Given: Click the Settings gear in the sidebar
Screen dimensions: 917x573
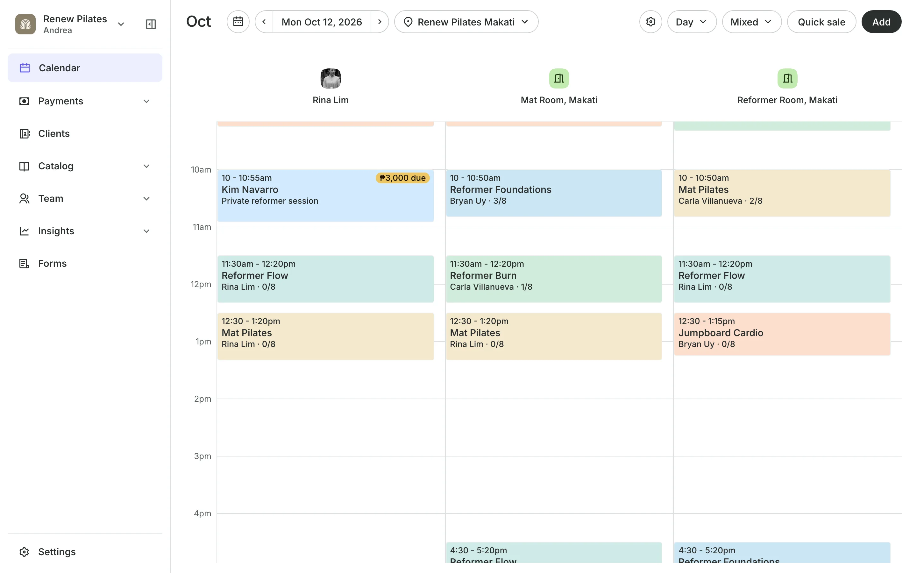Looking at the screenshot, I should tap(24, 552).
